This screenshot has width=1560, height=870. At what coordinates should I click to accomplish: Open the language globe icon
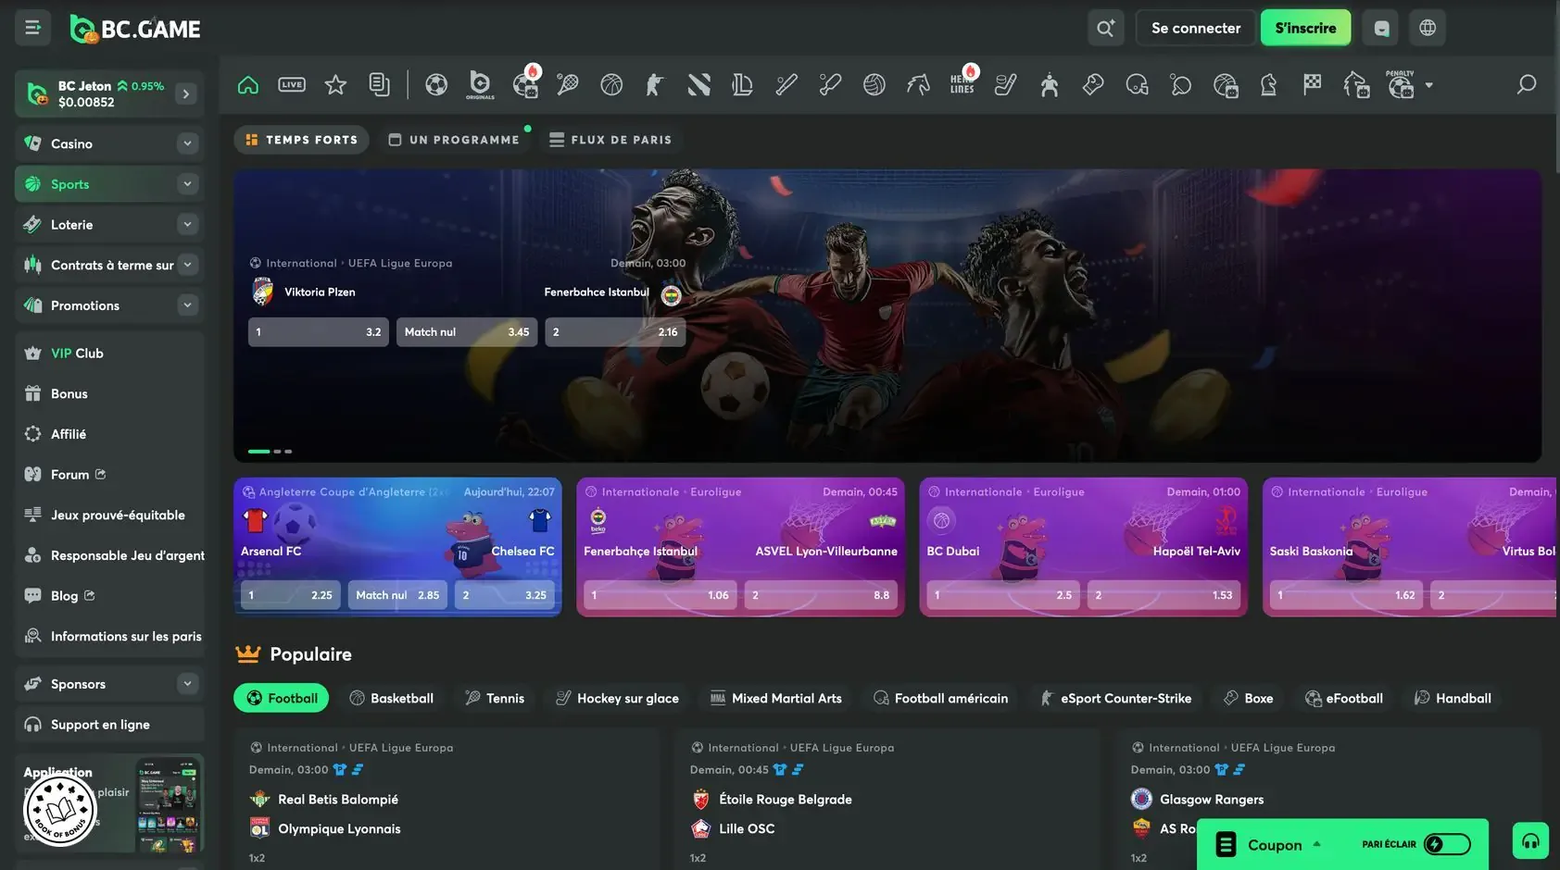1428,28
